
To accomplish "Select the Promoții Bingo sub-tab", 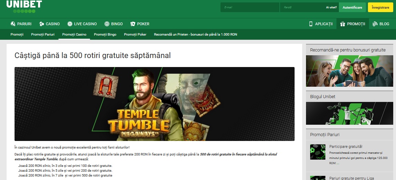I will (x=105, y=35).
